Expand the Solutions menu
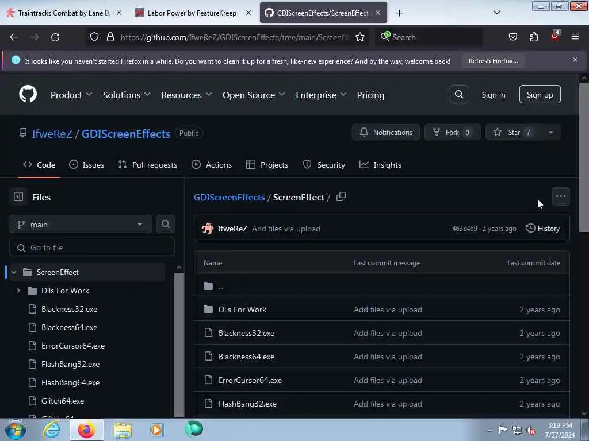 click(x=127, y=95)
